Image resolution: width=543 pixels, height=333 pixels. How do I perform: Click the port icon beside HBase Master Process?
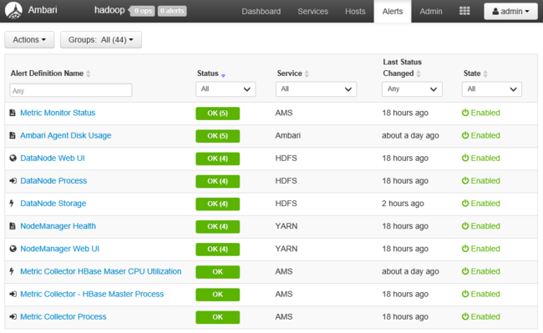13,294
